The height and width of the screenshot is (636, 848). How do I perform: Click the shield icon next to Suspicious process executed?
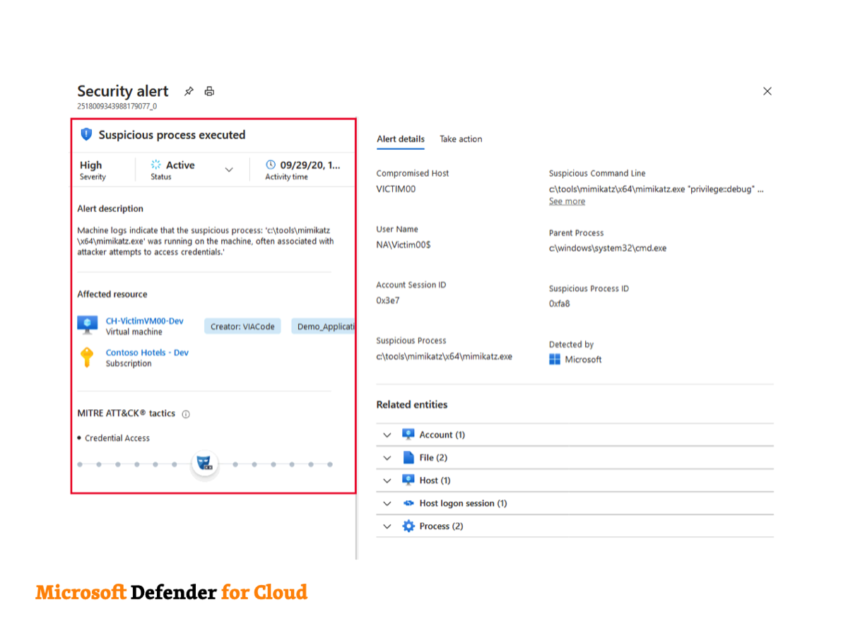(x=86, y=134)
